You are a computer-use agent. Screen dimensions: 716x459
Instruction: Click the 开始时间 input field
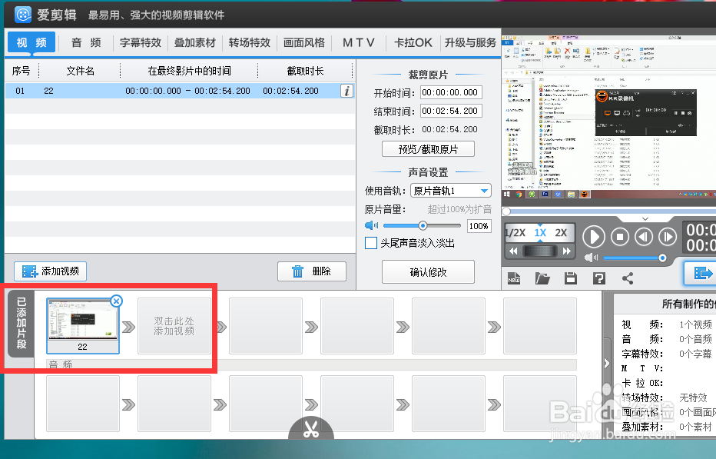[x=451, y=92]
